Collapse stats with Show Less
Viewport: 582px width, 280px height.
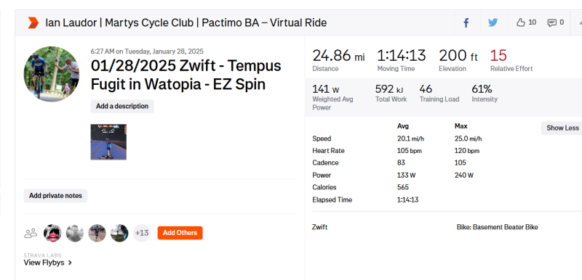click(x=562, y=128)
